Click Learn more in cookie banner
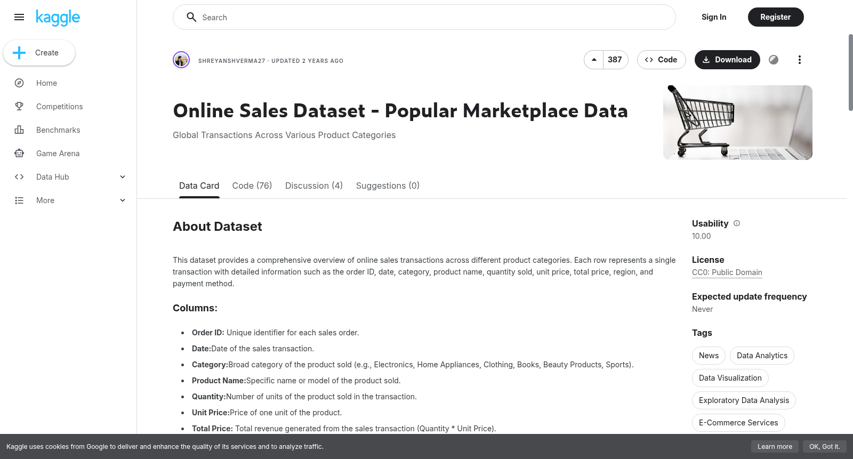 (775, 447)
